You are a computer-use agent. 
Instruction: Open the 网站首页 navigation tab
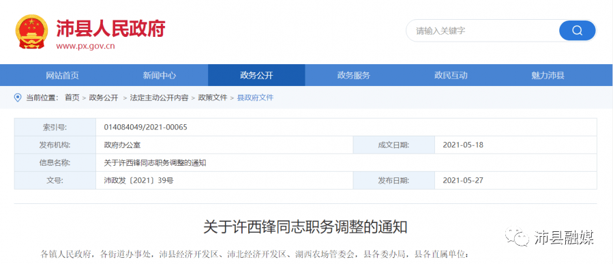63,75
